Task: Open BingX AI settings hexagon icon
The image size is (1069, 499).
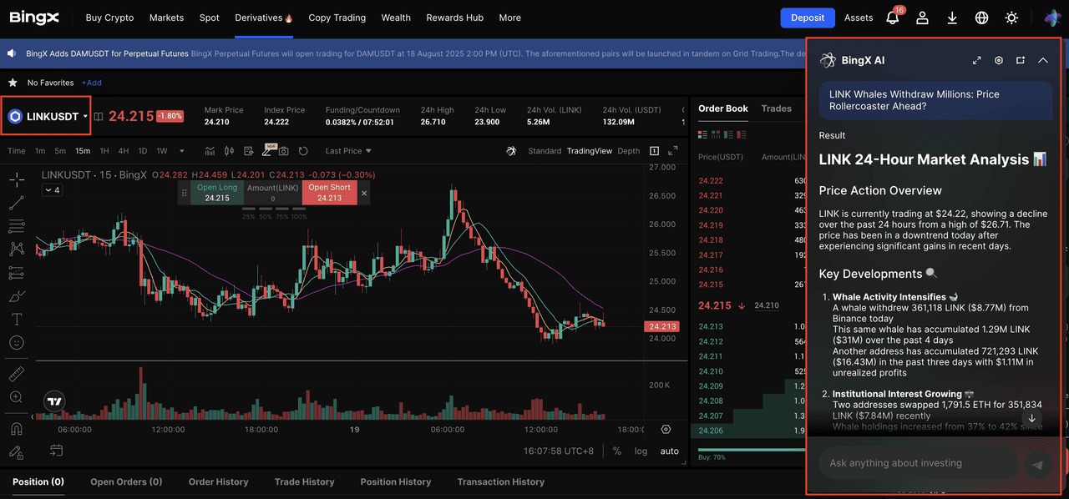Action: pos(999,60)
